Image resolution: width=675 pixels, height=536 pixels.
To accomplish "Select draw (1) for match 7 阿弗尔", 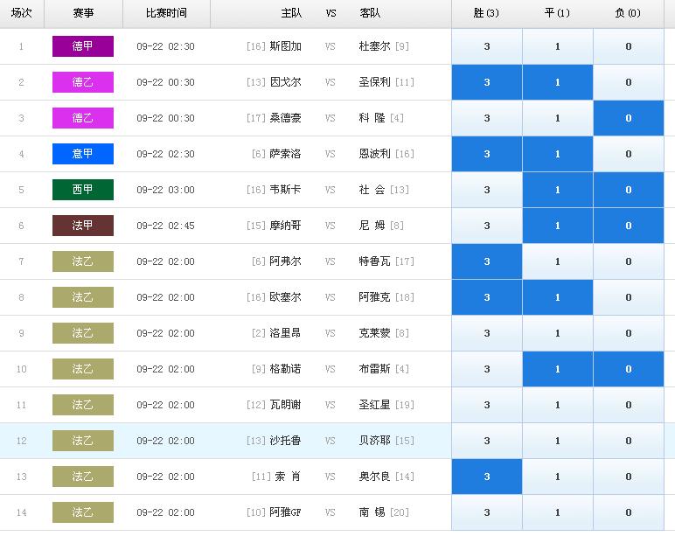I will [558, 261].
